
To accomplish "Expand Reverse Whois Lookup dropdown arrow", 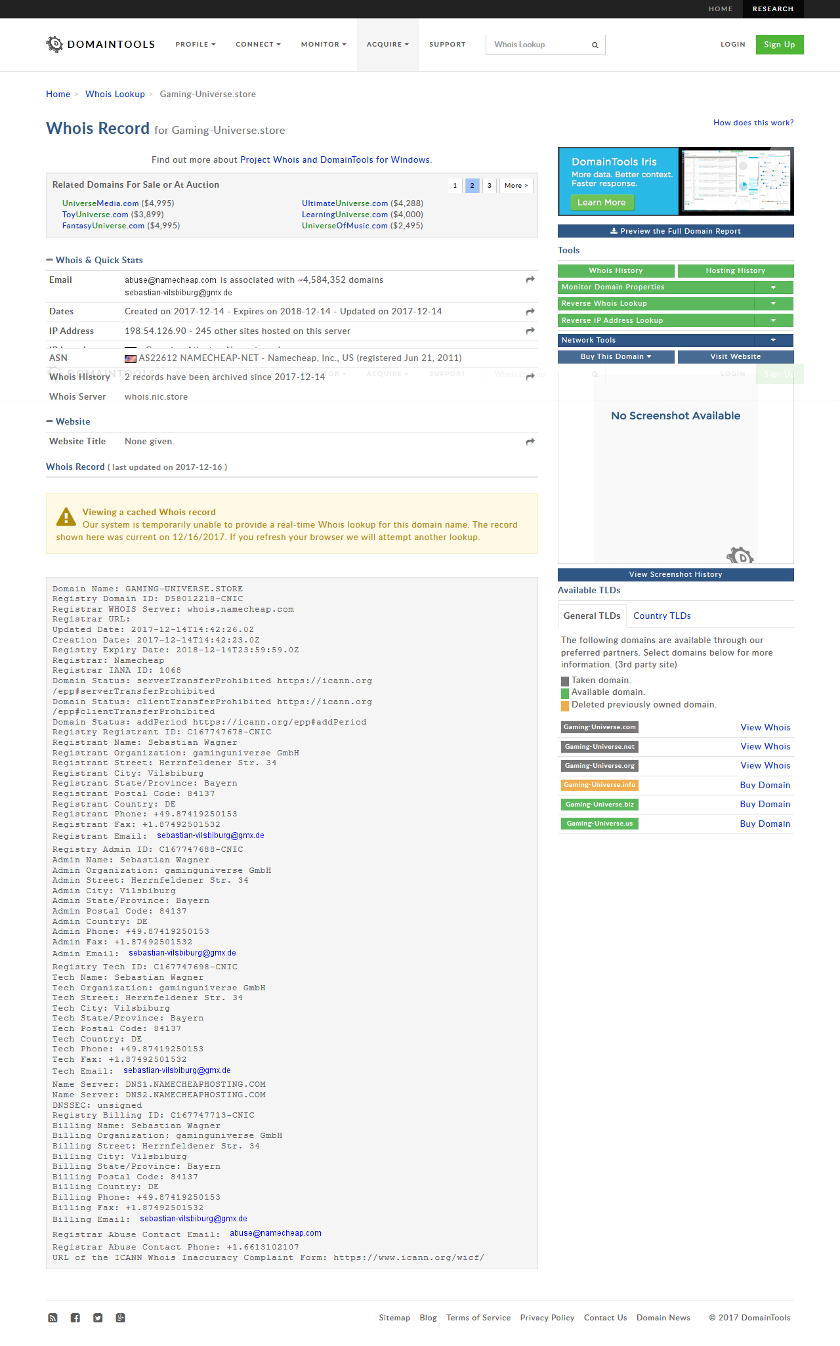I will [x=774, y=304].
